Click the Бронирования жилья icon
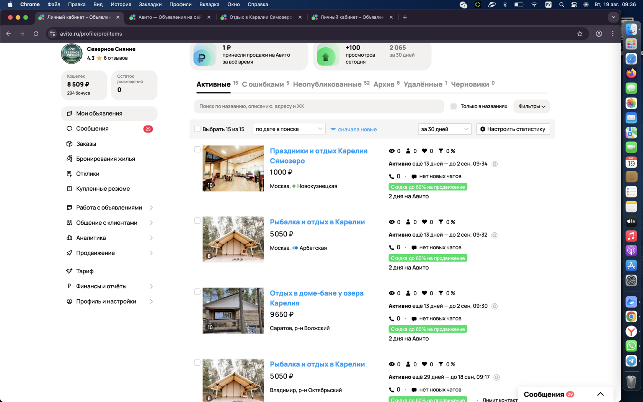The image size is (643, 402). click(69, 159)
